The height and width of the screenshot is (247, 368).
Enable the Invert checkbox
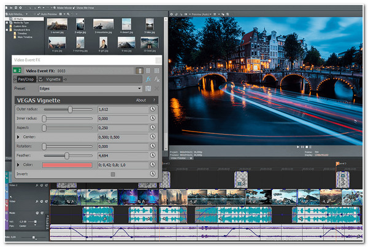[x=113, y=174]
